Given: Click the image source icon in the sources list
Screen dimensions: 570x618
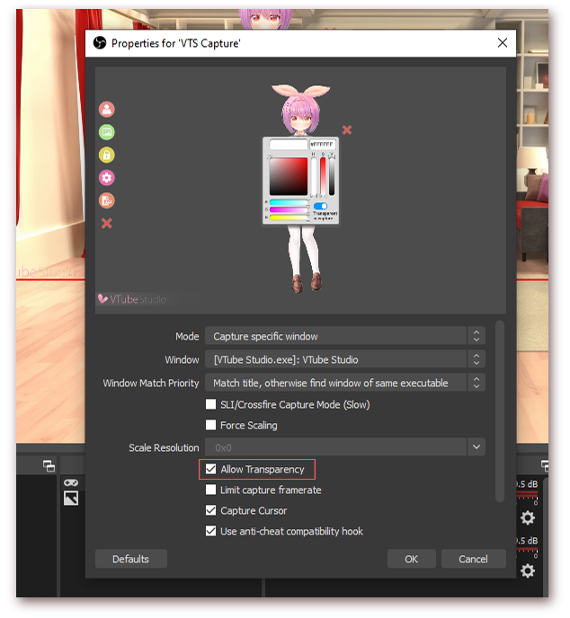Looking at the screenshot, I should [71, 499].
